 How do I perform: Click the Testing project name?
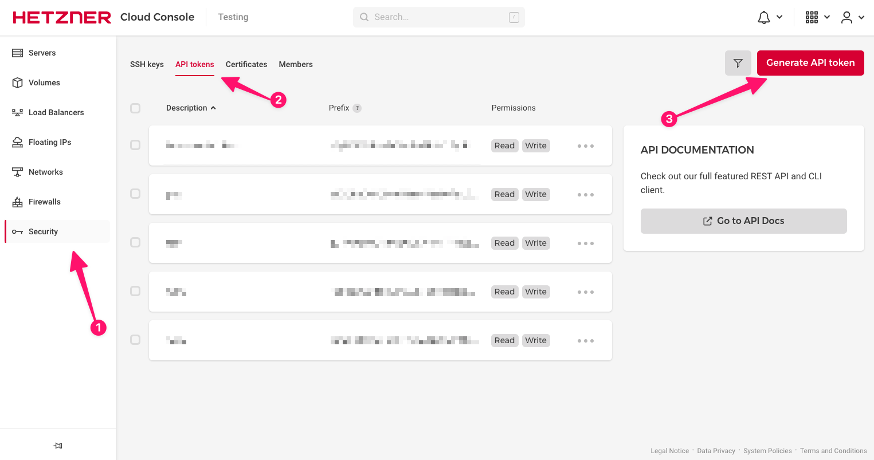pyautogui.click(x=233, y=17)
